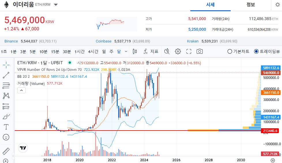Image resolution: width=282 pixels, height=163 pixels.
Task: Set interval to 30분
Action: [67, 52]
